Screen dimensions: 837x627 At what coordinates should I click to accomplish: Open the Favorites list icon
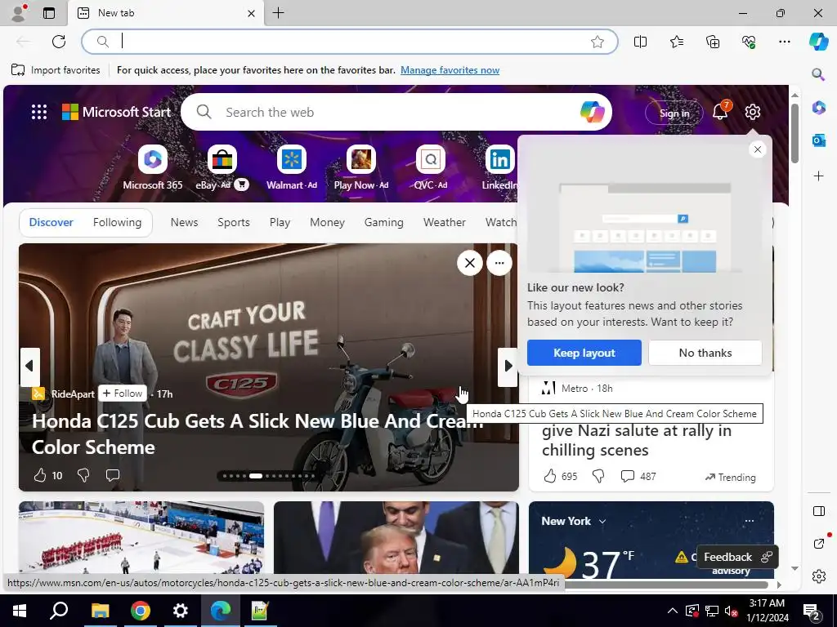click(676, 42)
